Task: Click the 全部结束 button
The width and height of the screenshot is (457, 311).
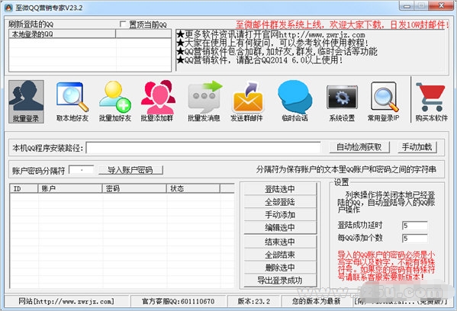Action: click(280, 255)
